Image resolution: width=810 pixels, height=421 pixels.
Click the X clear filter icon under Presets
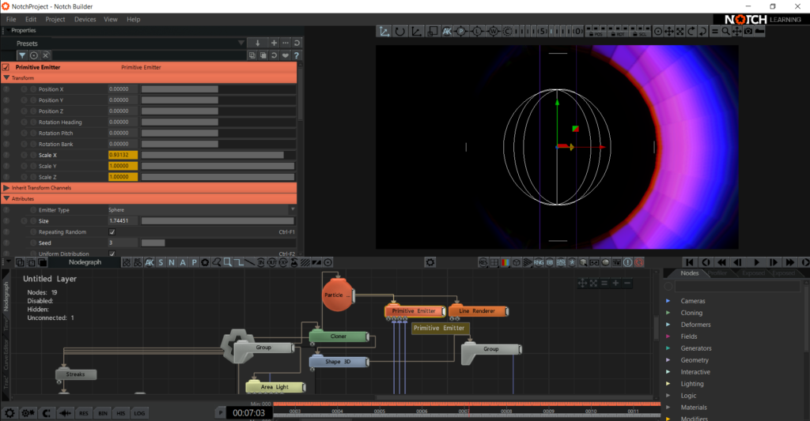(x=45, y=55)
